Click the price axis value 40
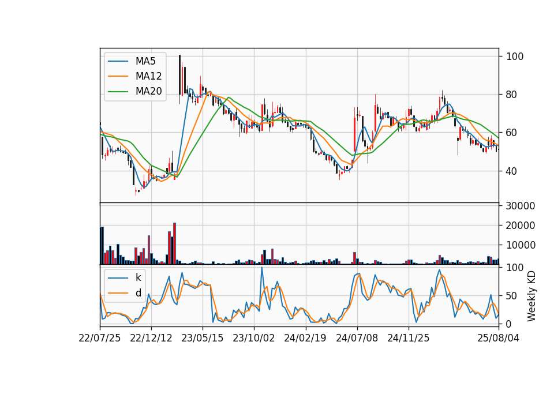Screen dimensions: 554x398 coord(512,171)
